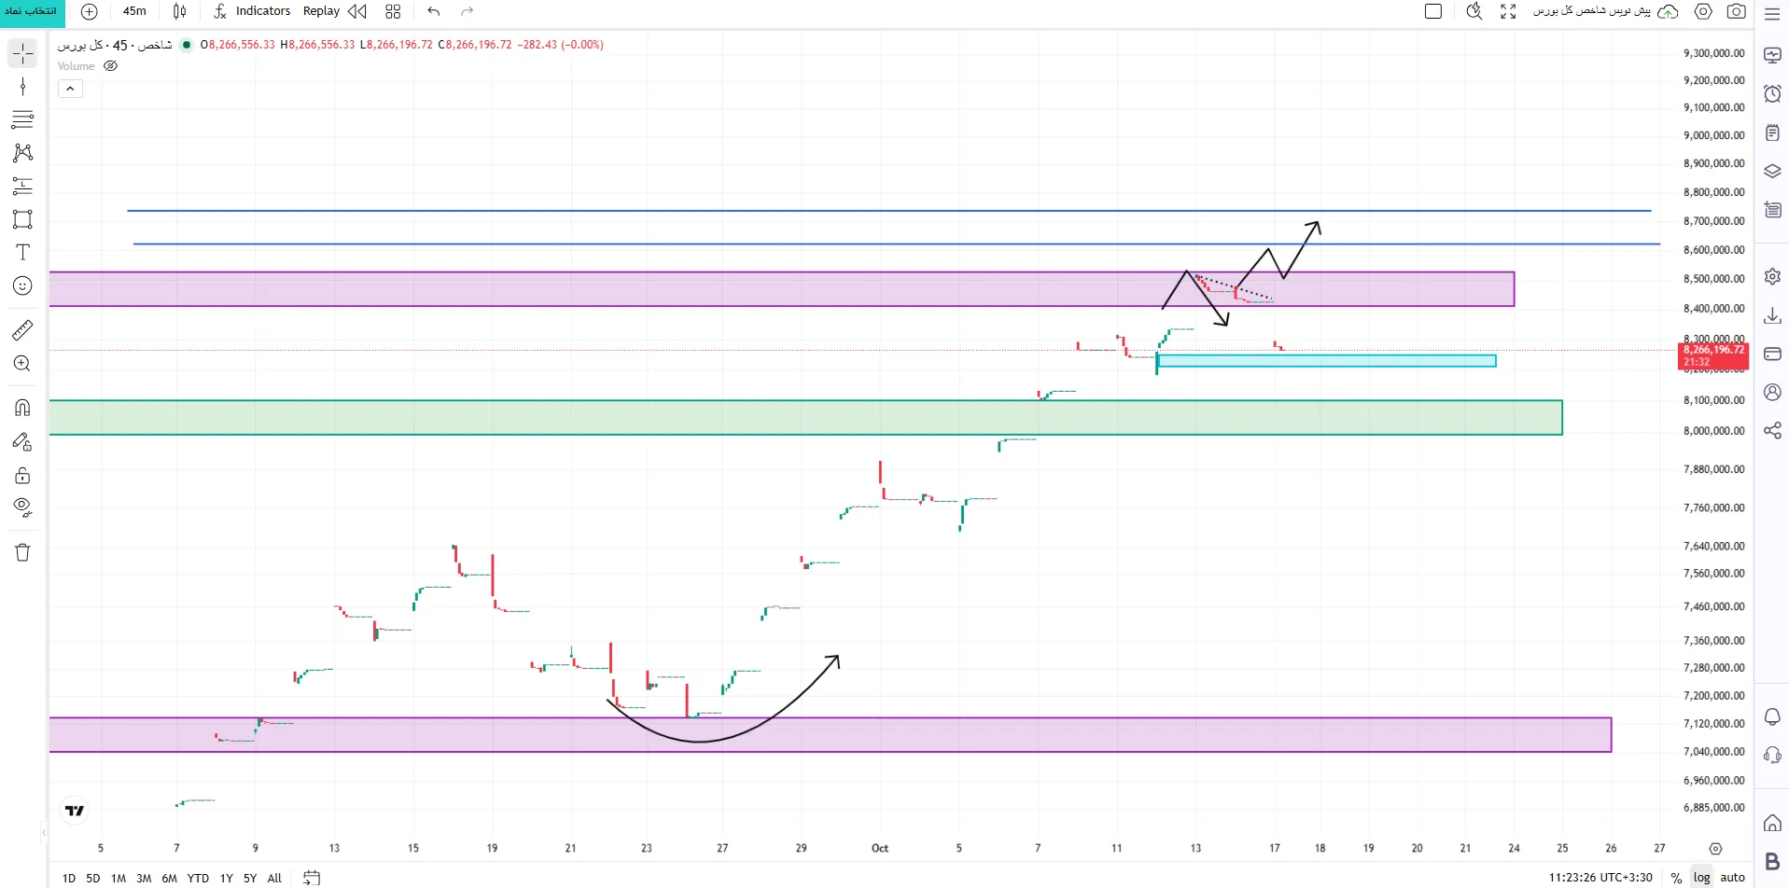The height and width of the screenshot is (888, 1789).
Task: Click the teal symbol selection button
Action: point(32,11)
